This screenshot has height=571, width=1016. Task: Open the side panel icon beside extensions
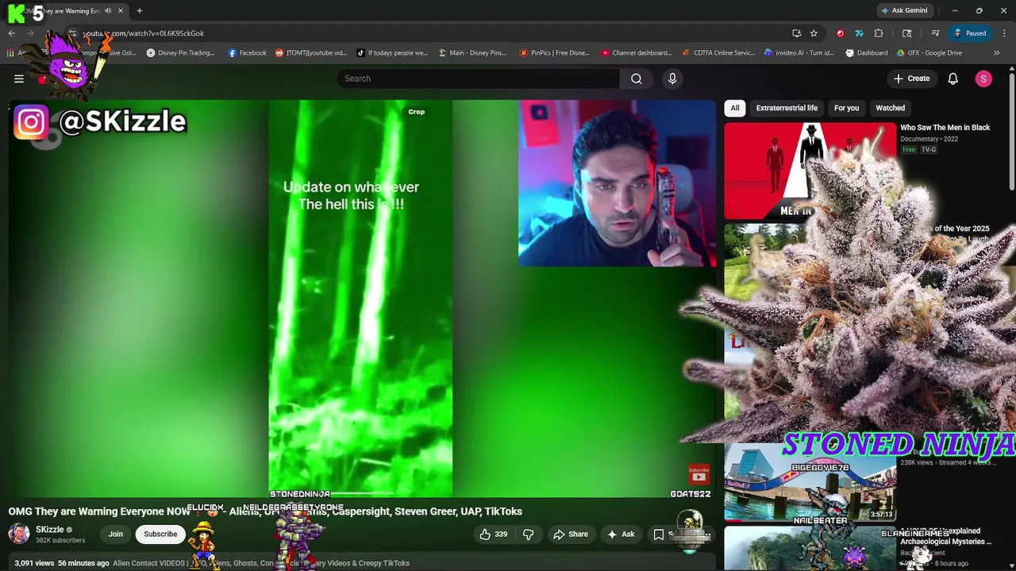[x=907, y=33]
